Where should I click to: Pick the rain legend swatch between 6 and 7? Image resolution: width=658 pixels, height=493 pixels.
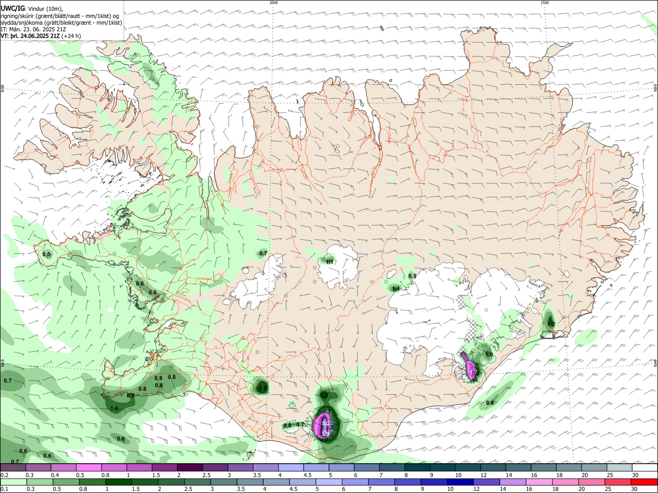point(355,482)
